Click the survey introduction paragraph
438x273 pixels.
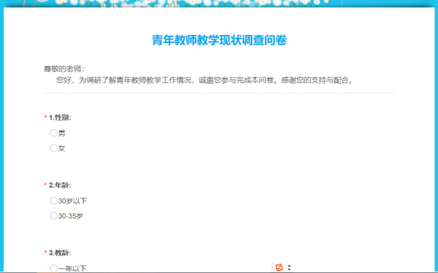coord(204,80)
